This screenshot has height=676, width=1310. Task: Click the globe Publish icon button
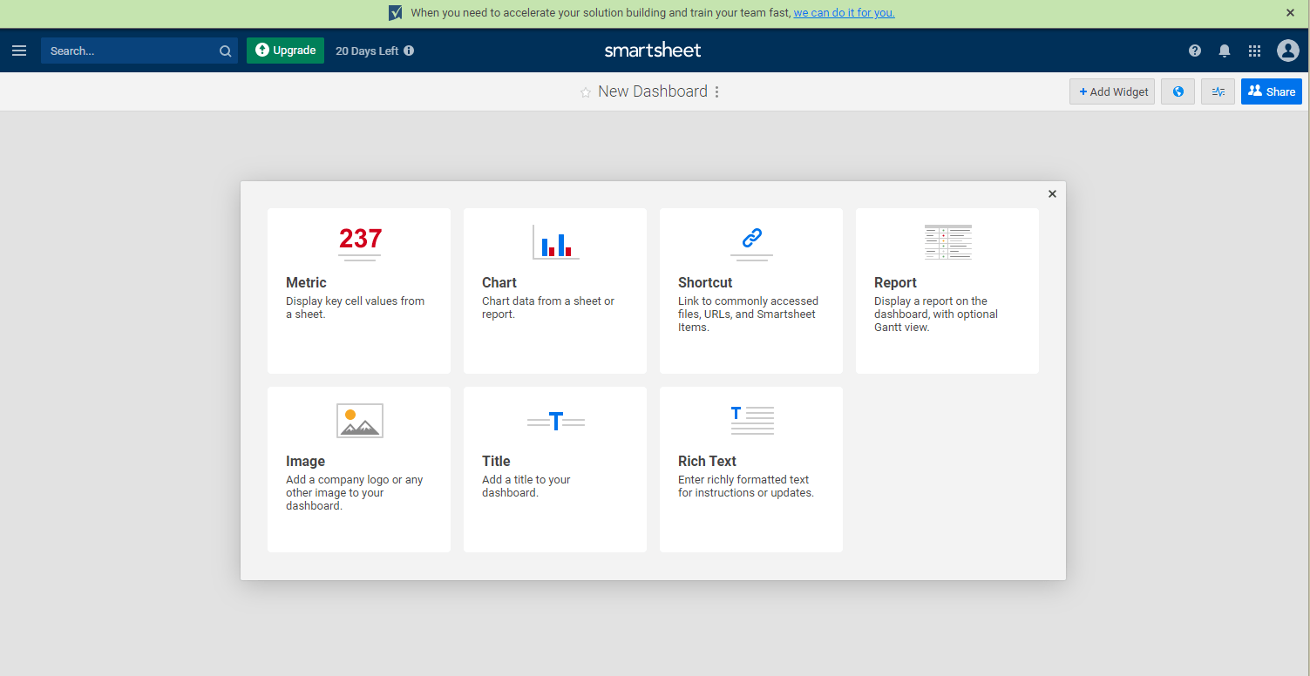pyautogui.click(x=1178, y=91)
